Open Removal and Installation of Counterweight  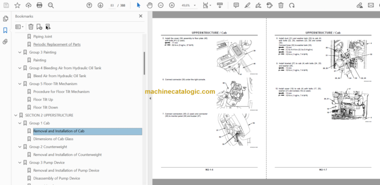click(68, 154)
